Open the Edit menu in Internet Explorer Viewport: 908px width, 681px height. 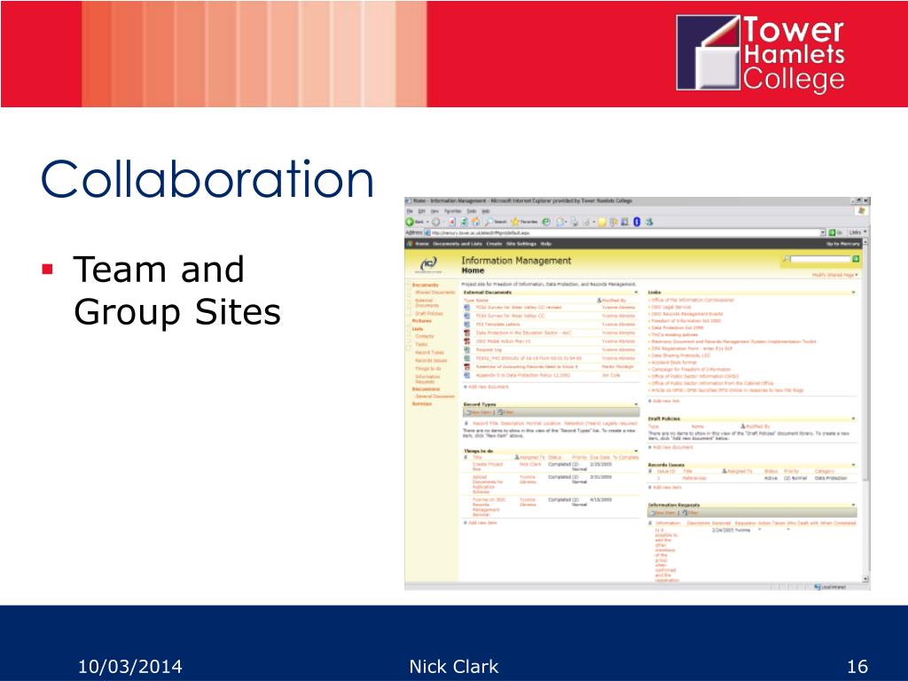[421, 211]
